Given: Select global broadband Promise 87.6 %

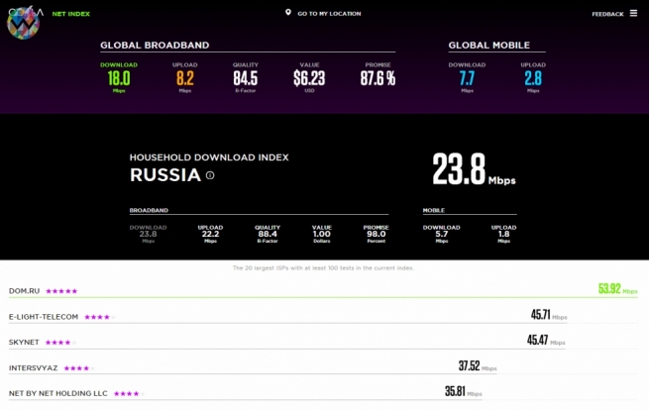Looking at the screenshot, I should pyautogui.click(x=378, y=74).
